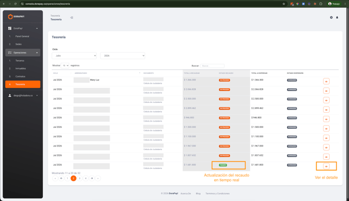Screen dimensions: 349x201
Task: Expand the diego@holadora.co user menu
Action: [23, 96]
